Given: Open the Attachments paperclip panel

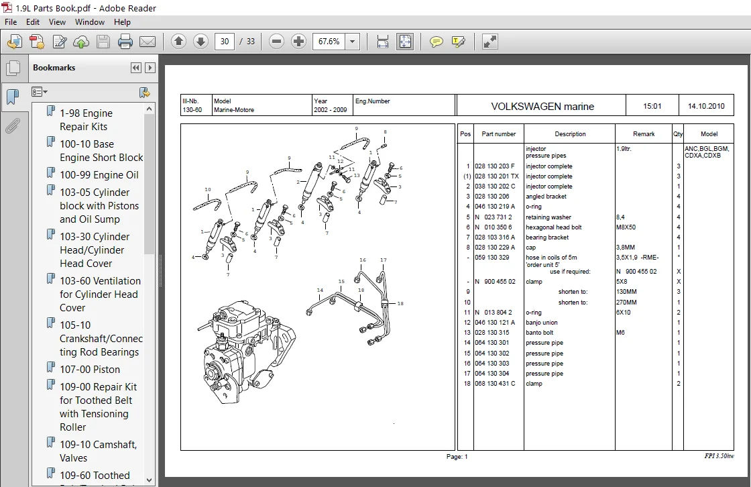Looking at the screenshot, I should (x=13, y=126).
